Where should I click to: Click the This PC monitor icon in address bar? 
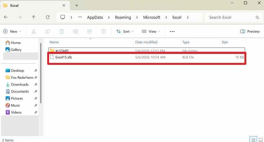coord(63,17)
